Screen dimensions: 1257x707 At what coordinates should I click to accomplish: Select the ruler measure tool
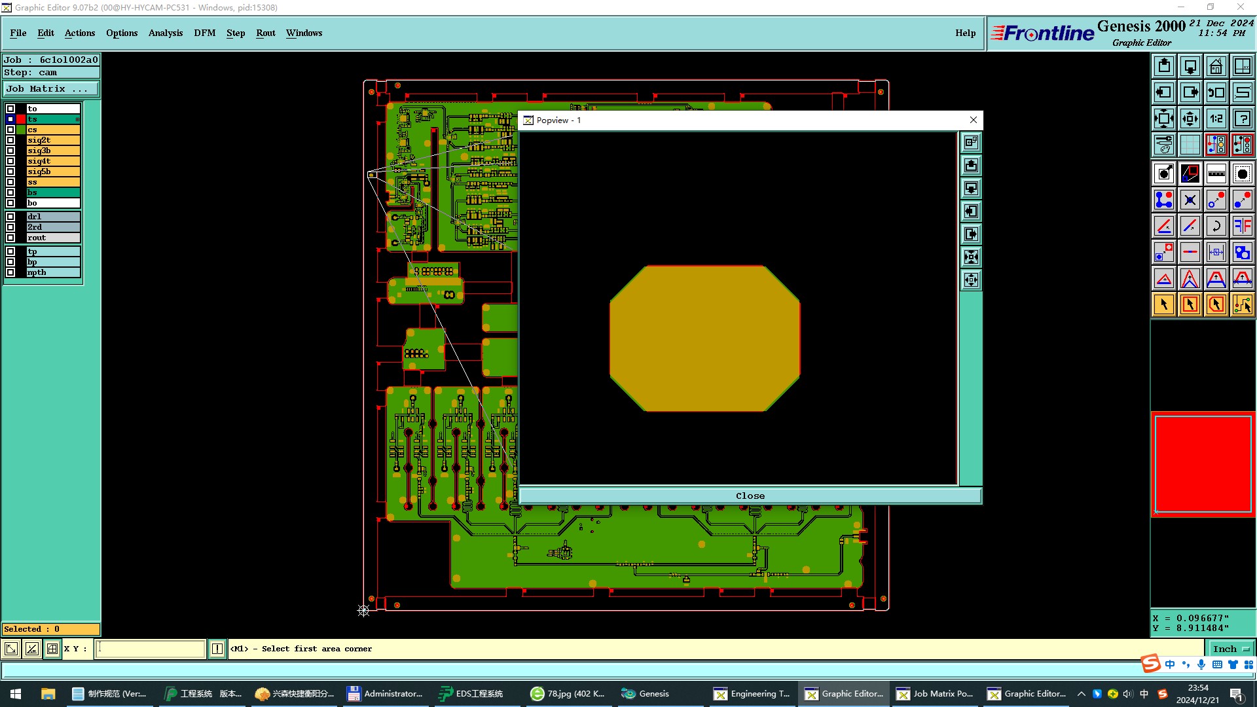[x=1216, y=173]
